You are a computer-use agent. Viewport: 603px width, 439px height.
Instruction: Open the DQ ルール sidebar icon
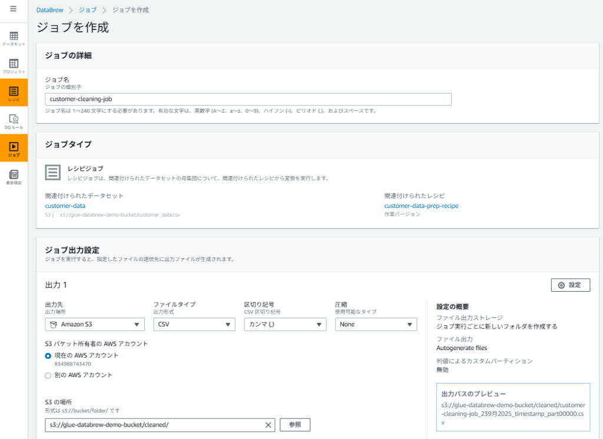[14, 121]
